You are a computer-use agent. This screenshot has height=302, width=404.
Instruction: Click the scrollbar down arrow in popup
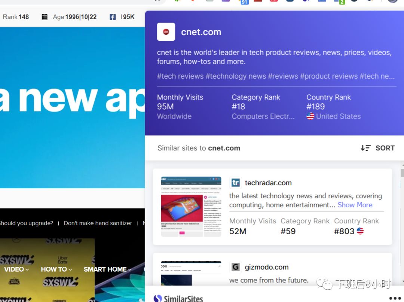403,282
